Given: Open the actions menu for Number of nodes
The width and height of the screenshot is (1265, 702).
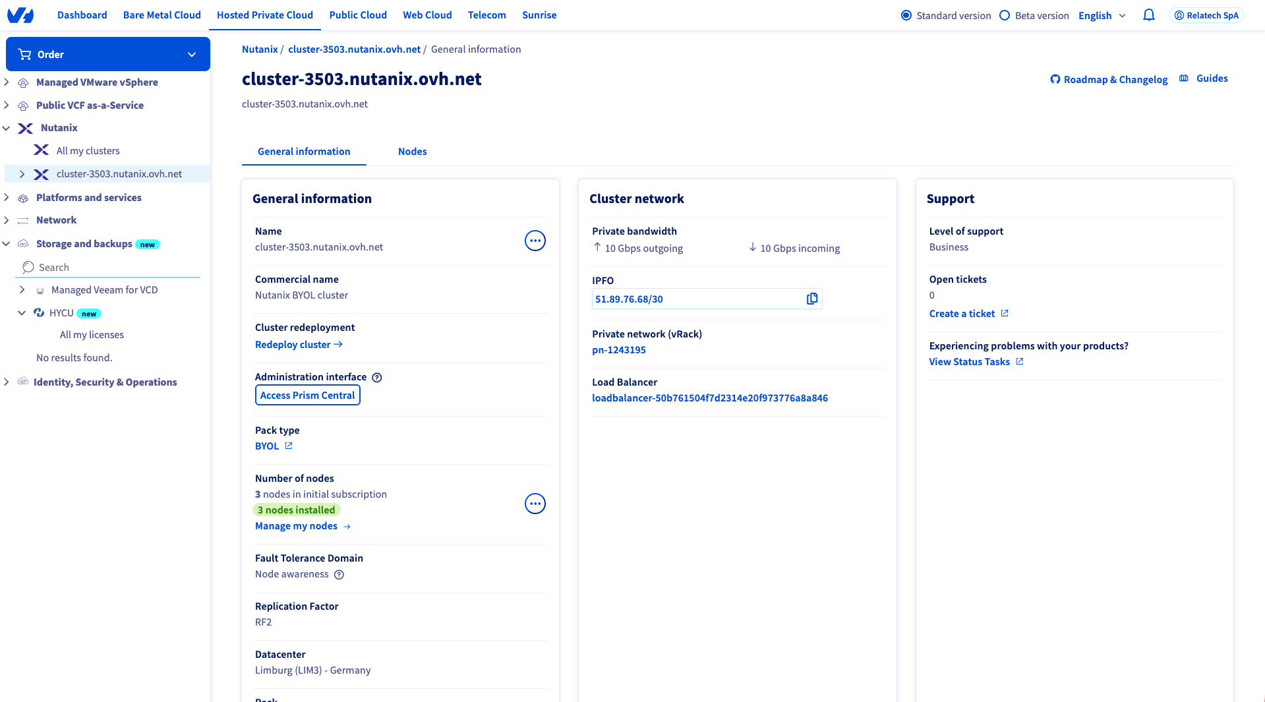Looking at the screenshot, I should (535, 504).
